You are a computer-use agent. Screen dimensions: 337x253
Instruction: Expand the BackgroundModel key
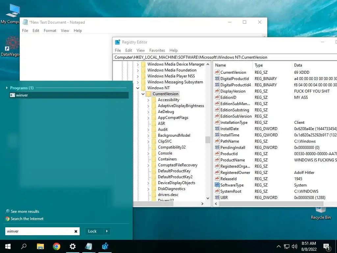pyautogui.click(x=148, y=136)
